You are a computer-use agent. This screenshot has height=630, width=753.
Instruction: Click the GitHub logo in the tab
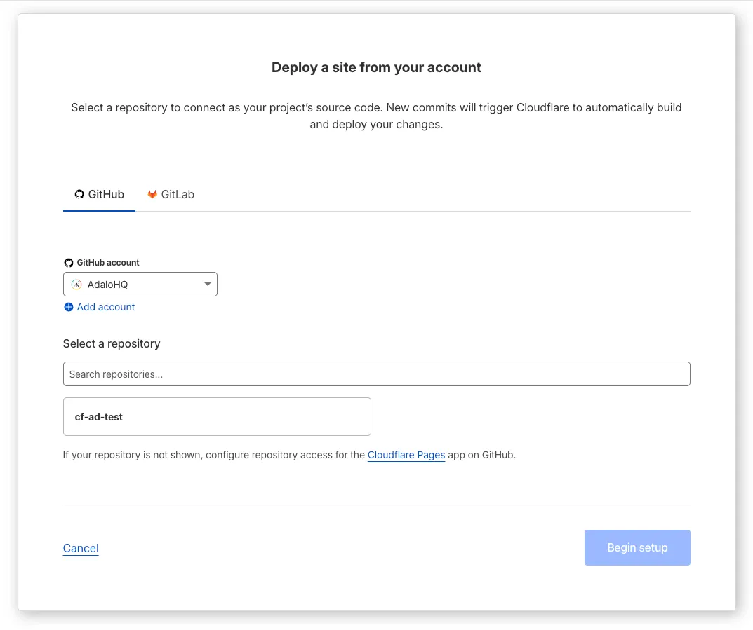point(79,194)
